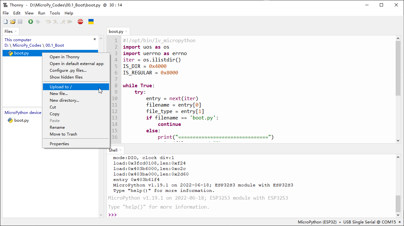This screenshot has width=404, height=226.
Task: Click the 00.1_Boot path link
Action: [55, 45]
